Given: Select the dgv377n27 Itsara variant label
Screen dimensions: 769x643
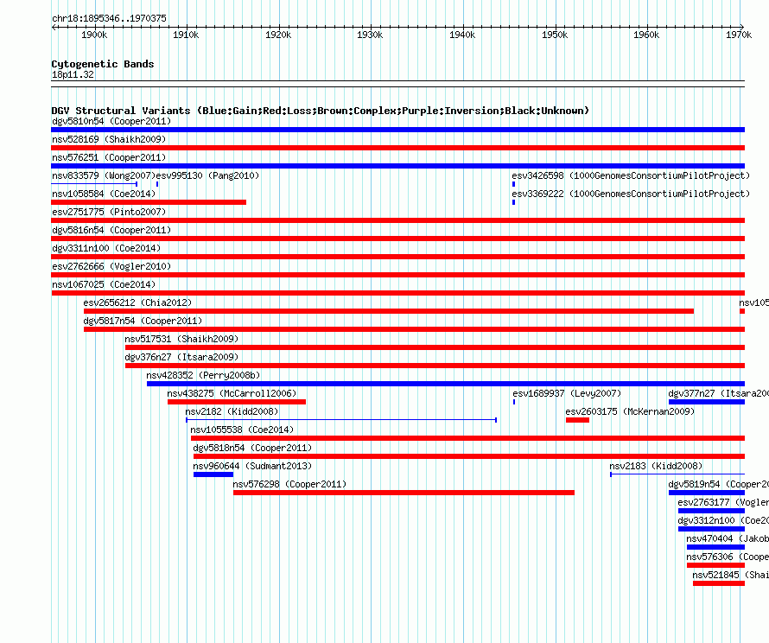Looking at the screenshot, I should 719,393.
